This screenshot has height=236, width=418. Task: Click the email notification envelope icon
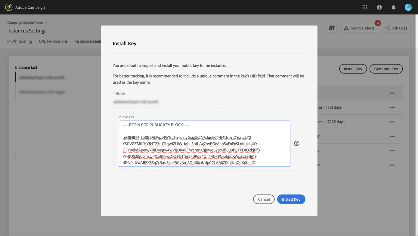point(332,28)
